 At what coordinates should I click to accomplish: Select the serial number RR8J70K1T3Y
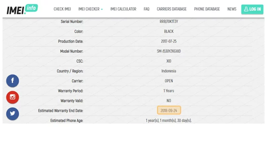point(169,21)
